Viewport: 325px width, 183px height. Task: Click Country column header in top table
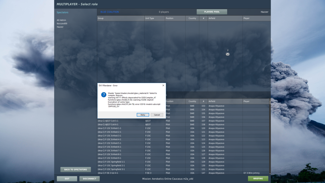(x=192, y=18)
